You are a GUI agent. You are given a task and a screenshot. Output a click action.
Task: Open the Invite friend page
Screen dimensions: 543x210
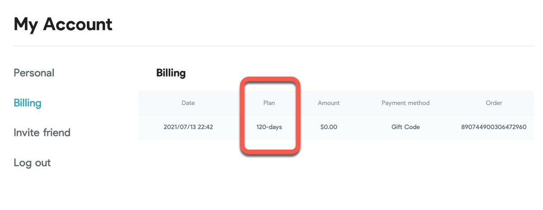click(42, 133)
